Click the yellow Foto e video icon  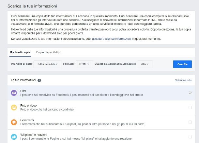[14, 108]
